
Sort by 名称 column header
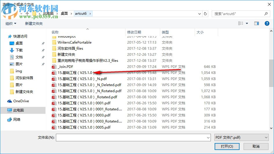click(55, 32)
